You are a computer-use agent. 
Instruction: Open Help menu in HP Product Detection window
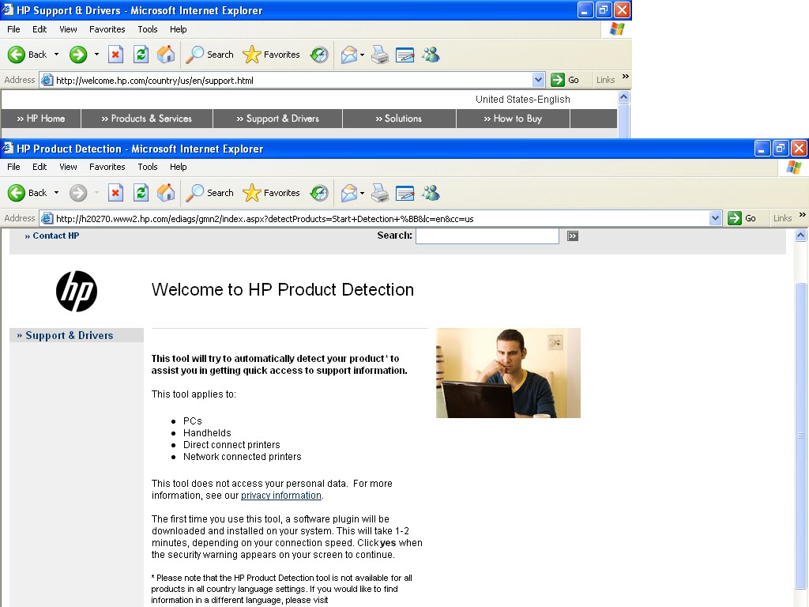[x=179, y=167]
